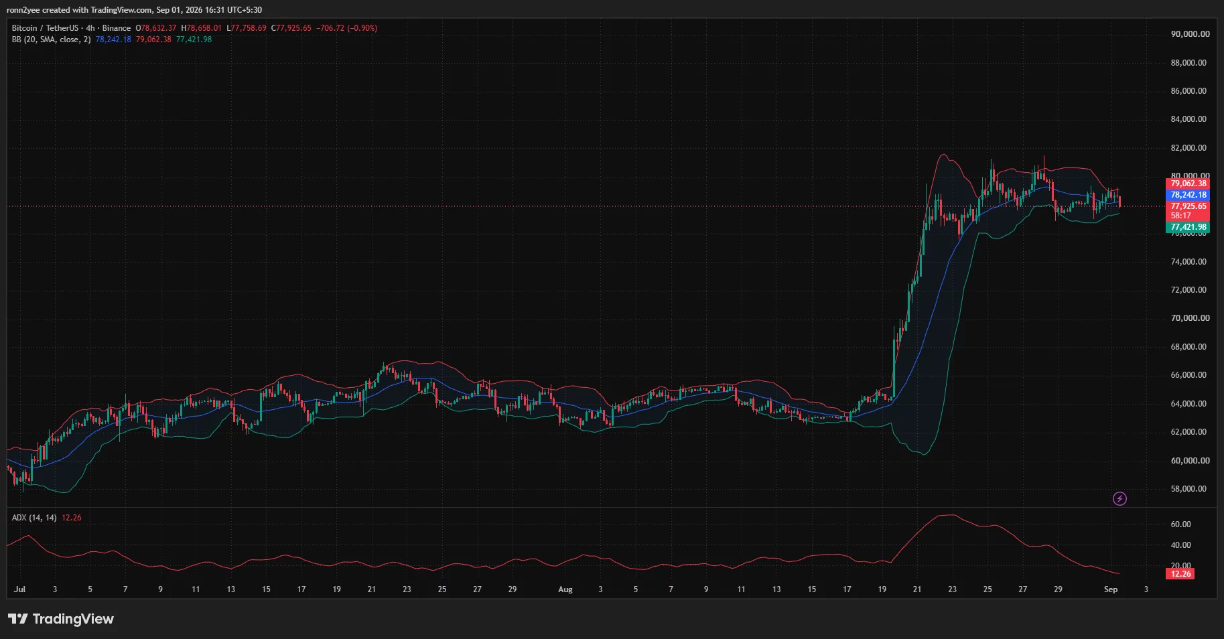Click the 84,000.00 price axis label
This screenshot has width=1224, height=639.
pyautogui.click(x=1188, y=119)
